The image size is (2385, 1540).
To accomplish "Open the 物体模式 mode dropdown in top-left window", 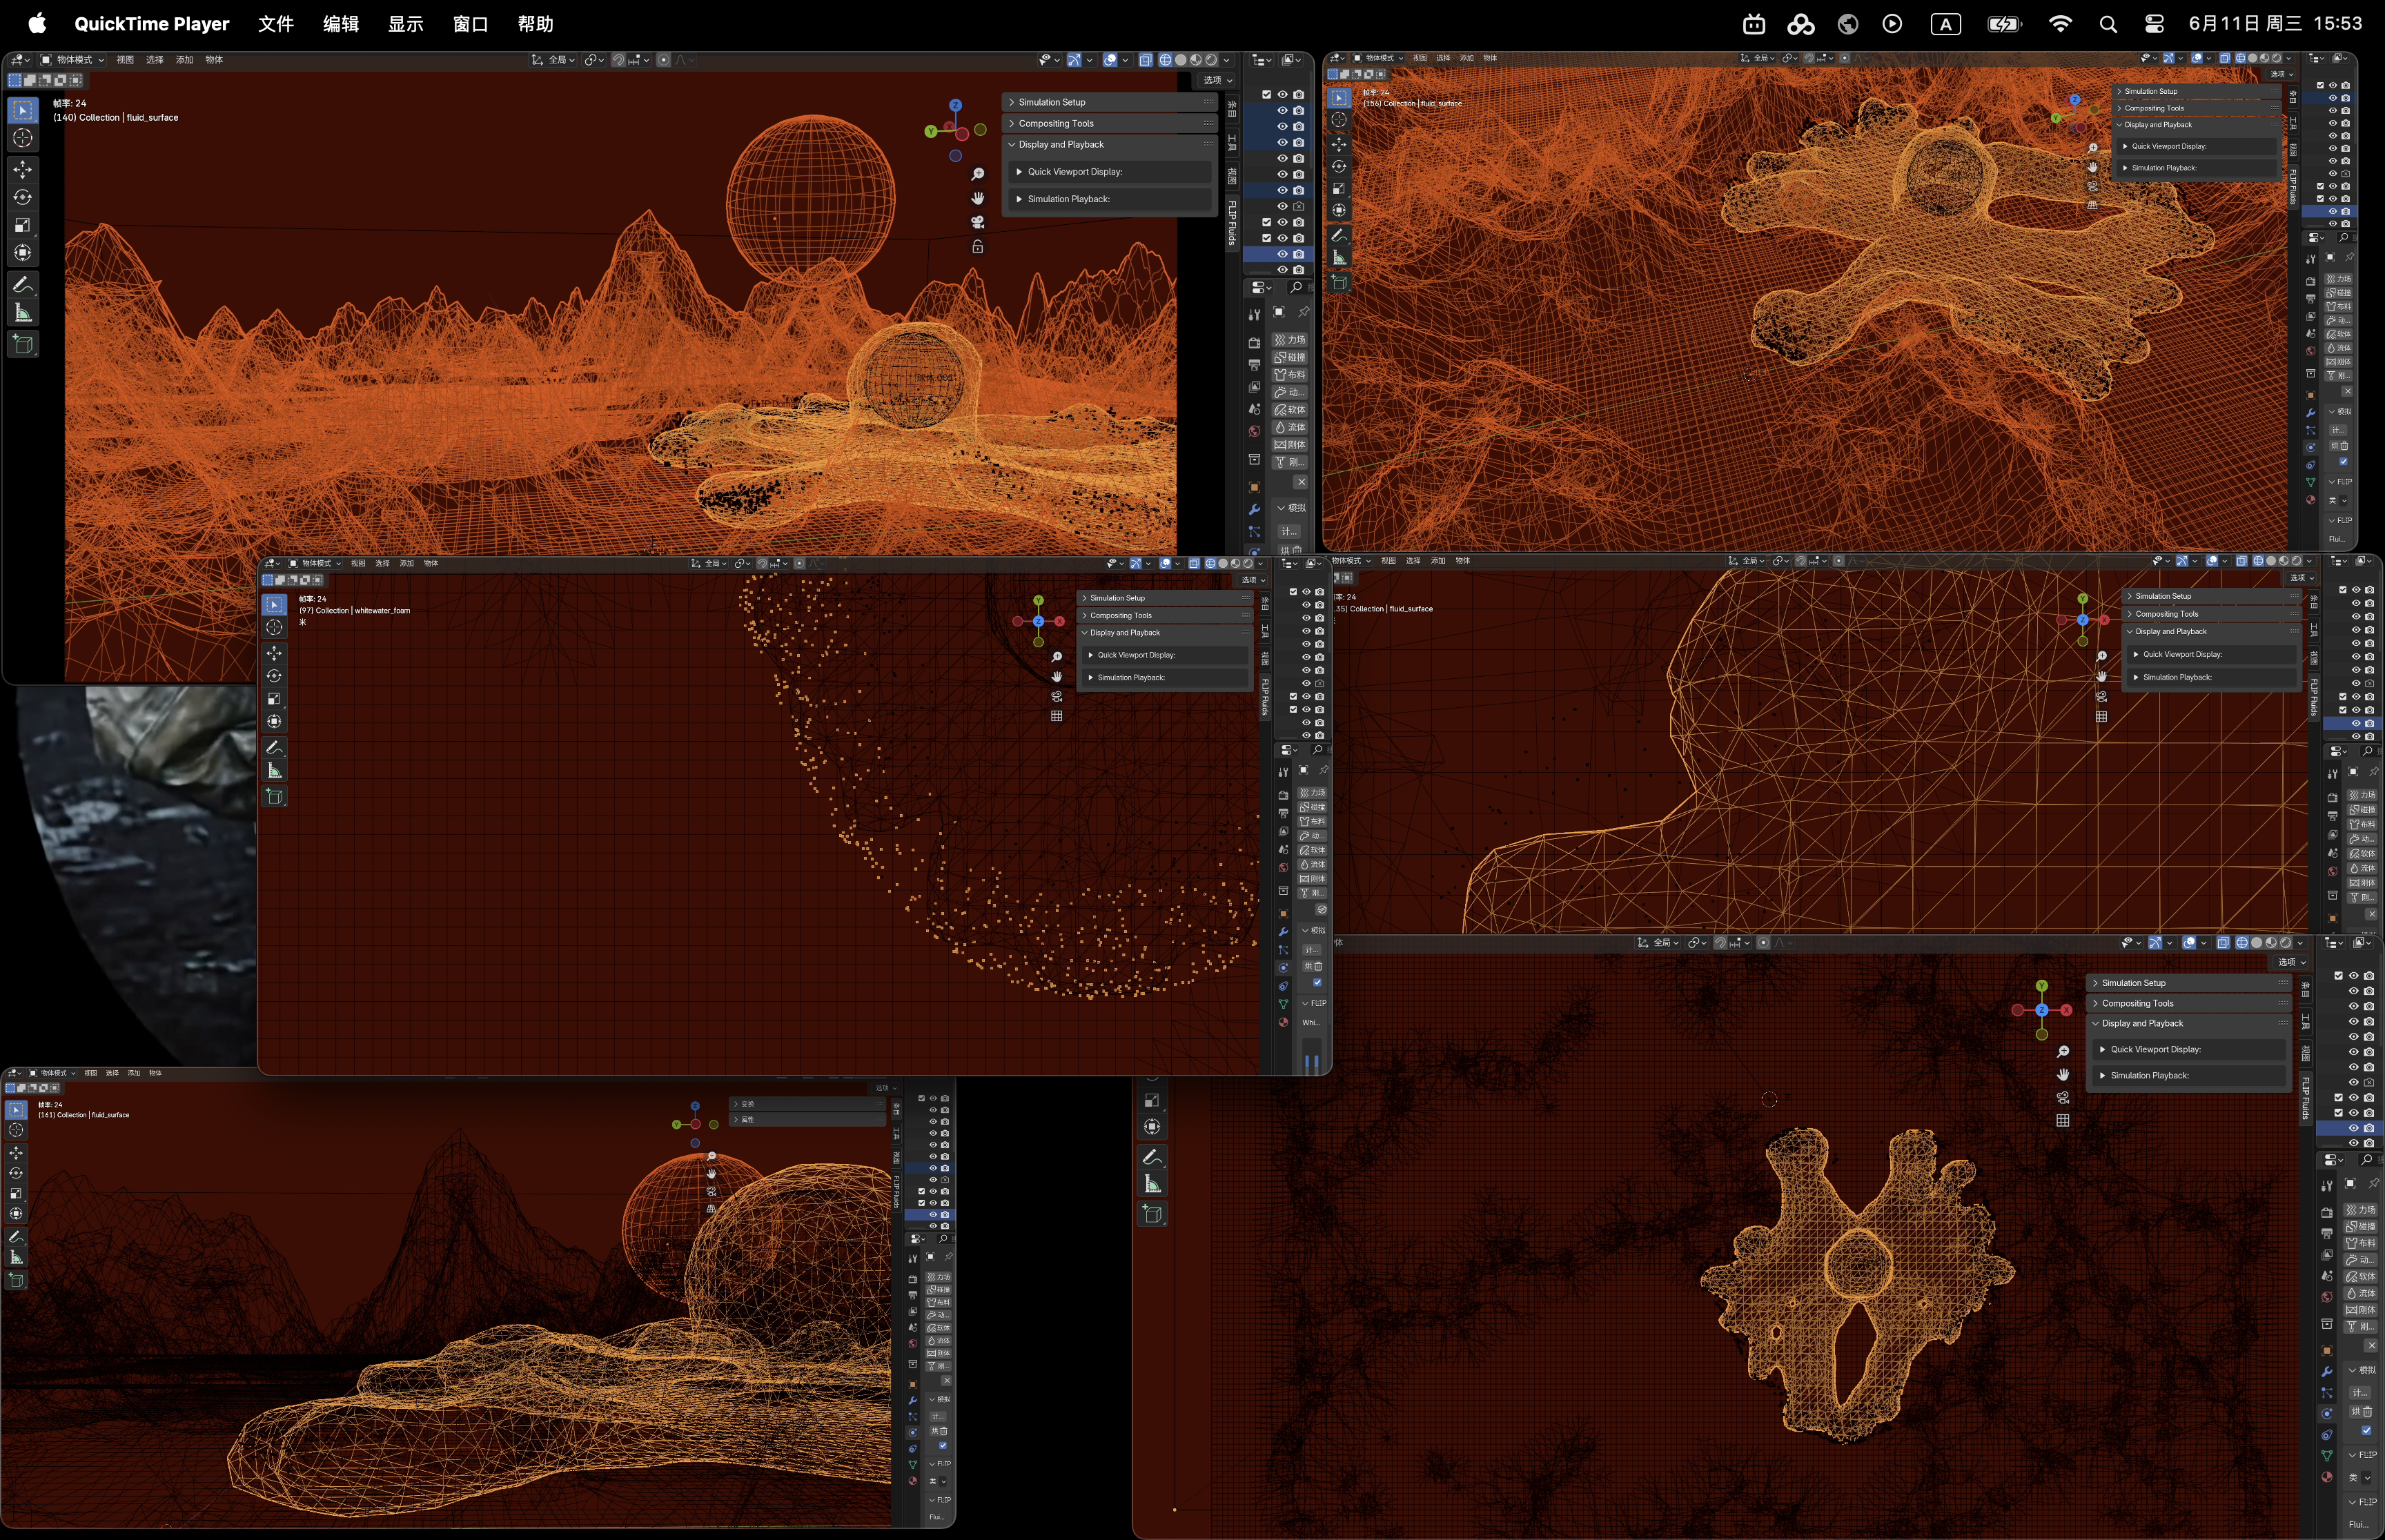I will (x=72, y=60).
